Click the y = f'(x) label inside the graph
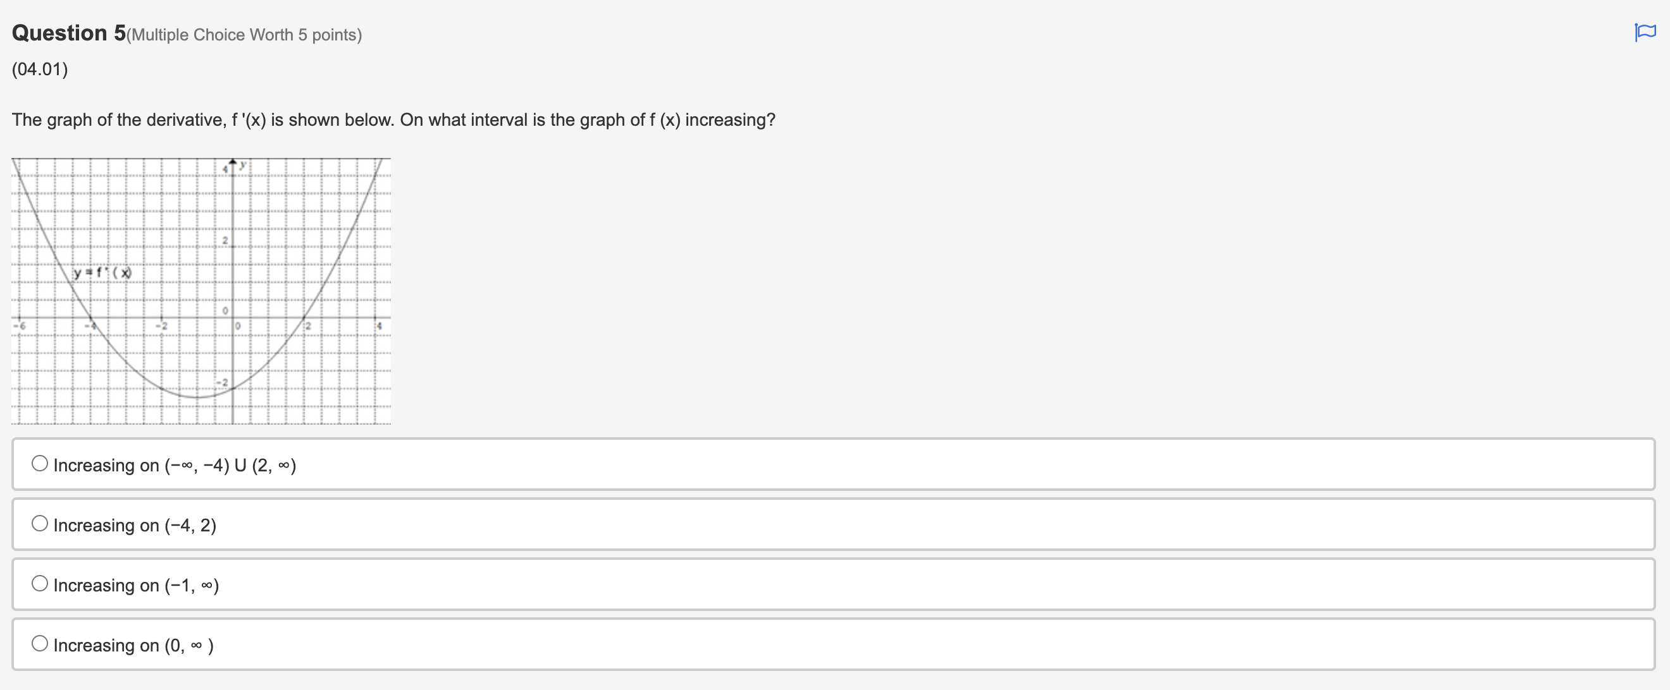1670x690 pixels. tap(102, 272)
